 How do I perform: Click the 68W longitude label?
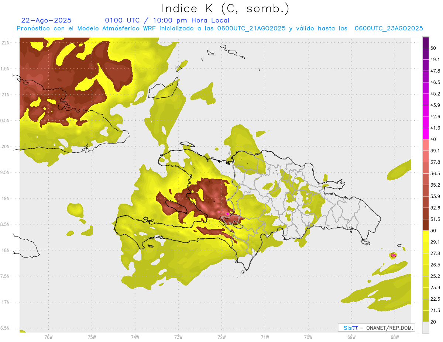(395, 337)
